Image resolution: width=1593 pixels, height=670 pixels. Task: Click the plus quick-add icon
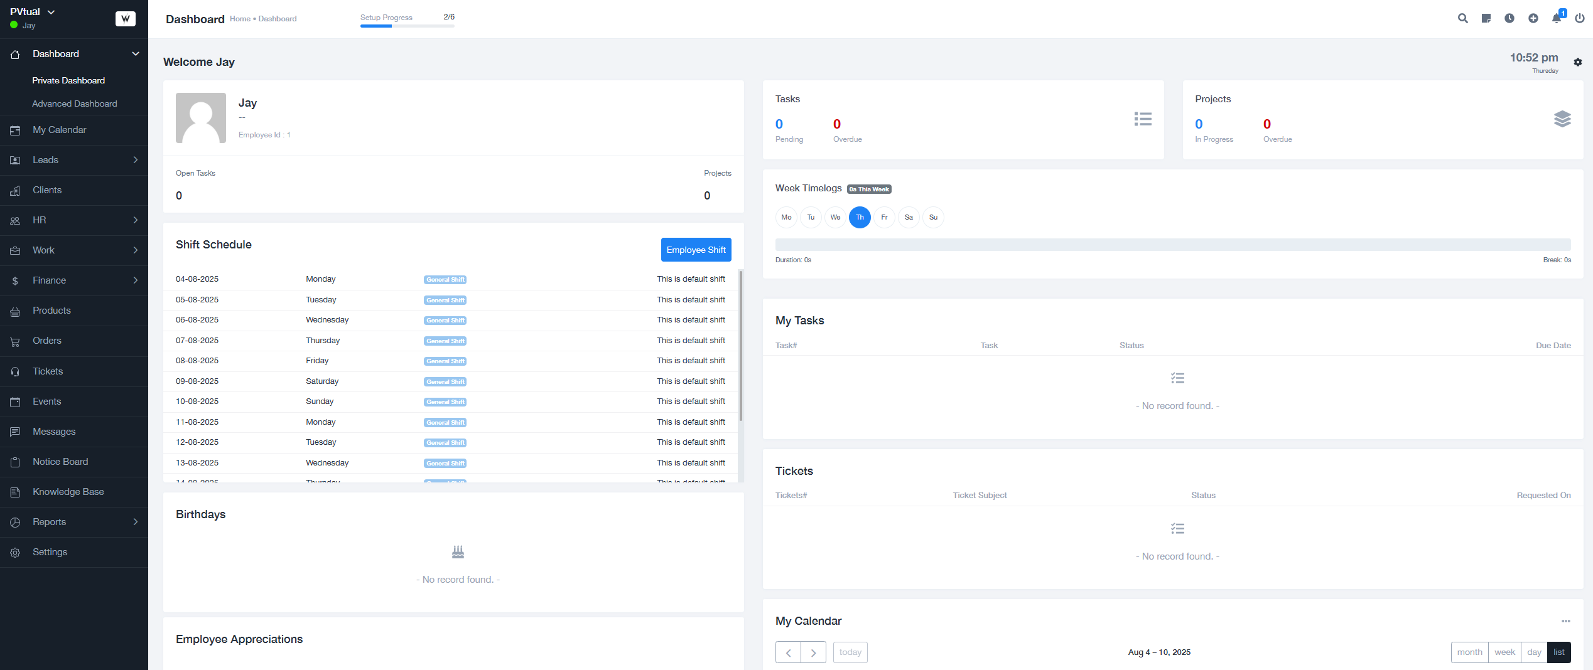pyautogui.click(x=1533, y=18)
